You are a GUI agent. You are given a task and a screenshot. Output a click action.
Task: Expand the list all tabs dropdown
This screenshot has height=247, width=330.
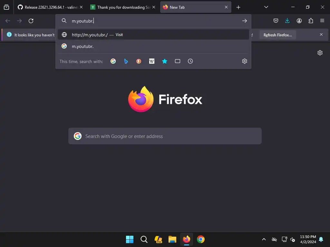click(x=266, y=7)
